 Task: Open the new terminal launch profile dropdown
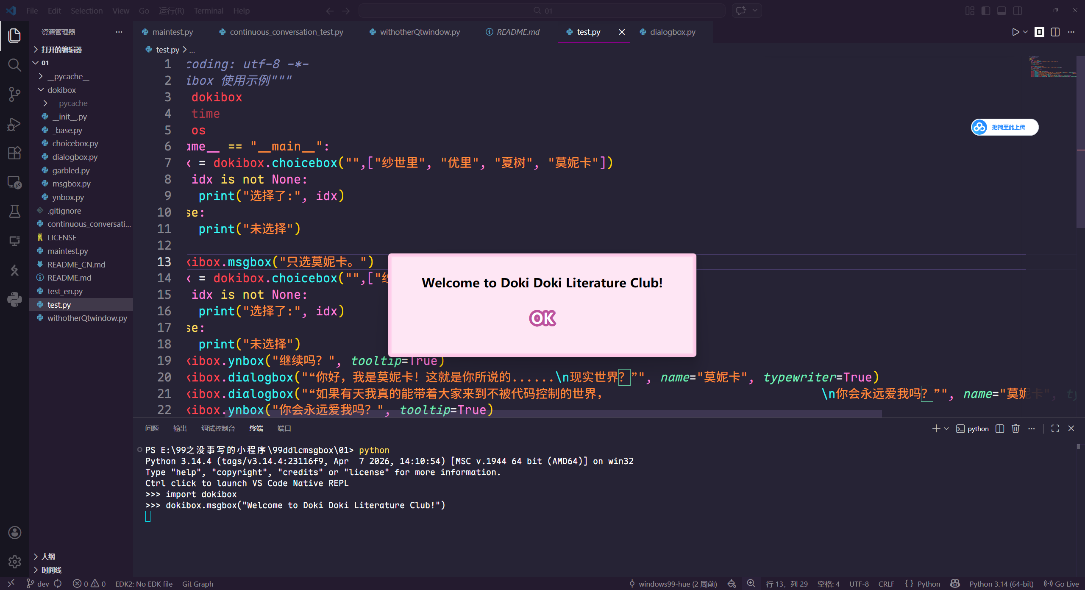pyautogui.click(x=946, y=429)
